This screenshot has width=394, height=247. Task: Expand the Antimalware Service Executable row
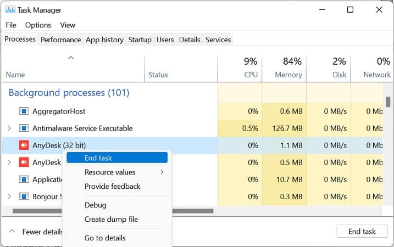(x=9, y=128)
